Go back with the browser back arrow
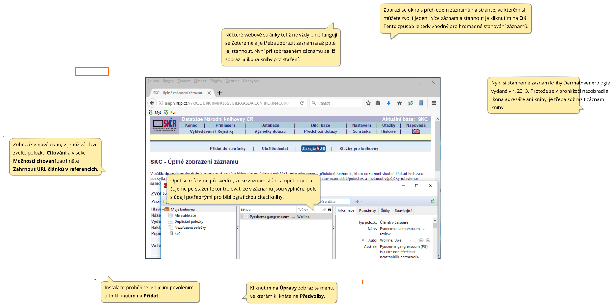610x305 pixels. (x=152, y=103)
